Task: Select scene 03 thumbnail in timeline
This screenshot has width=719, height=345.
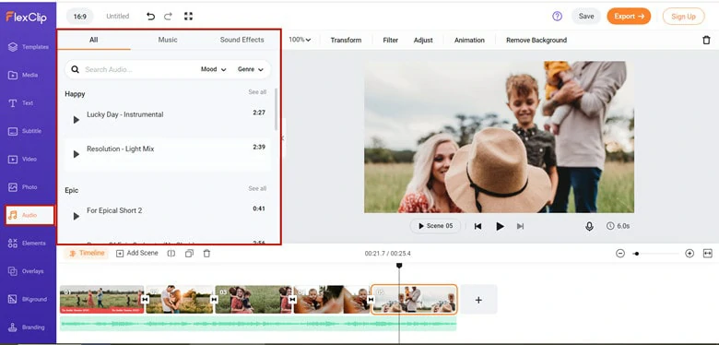Action: [253, 300]
